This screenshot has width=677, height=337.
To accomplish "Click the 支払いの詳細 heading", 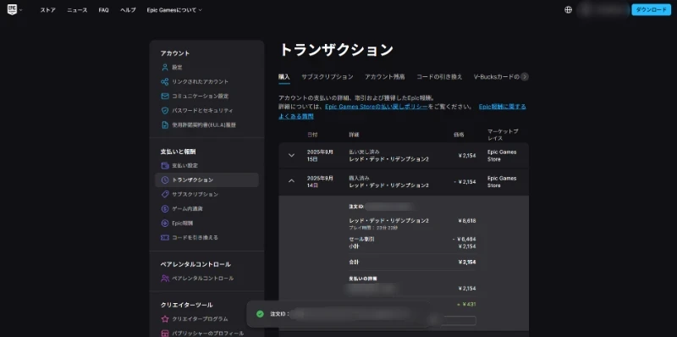I will (x=363, y=279).
